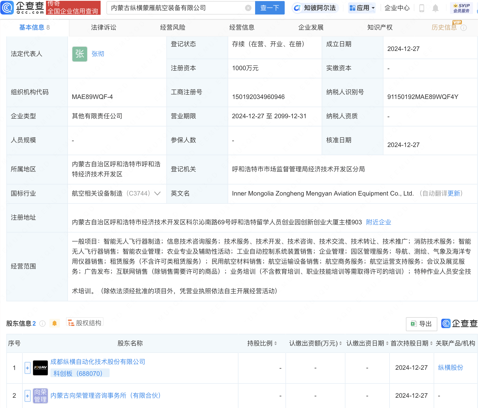This screenshot has height=408, width=478.
Task: Click the green 张 avatar icon
Action: 80,54
